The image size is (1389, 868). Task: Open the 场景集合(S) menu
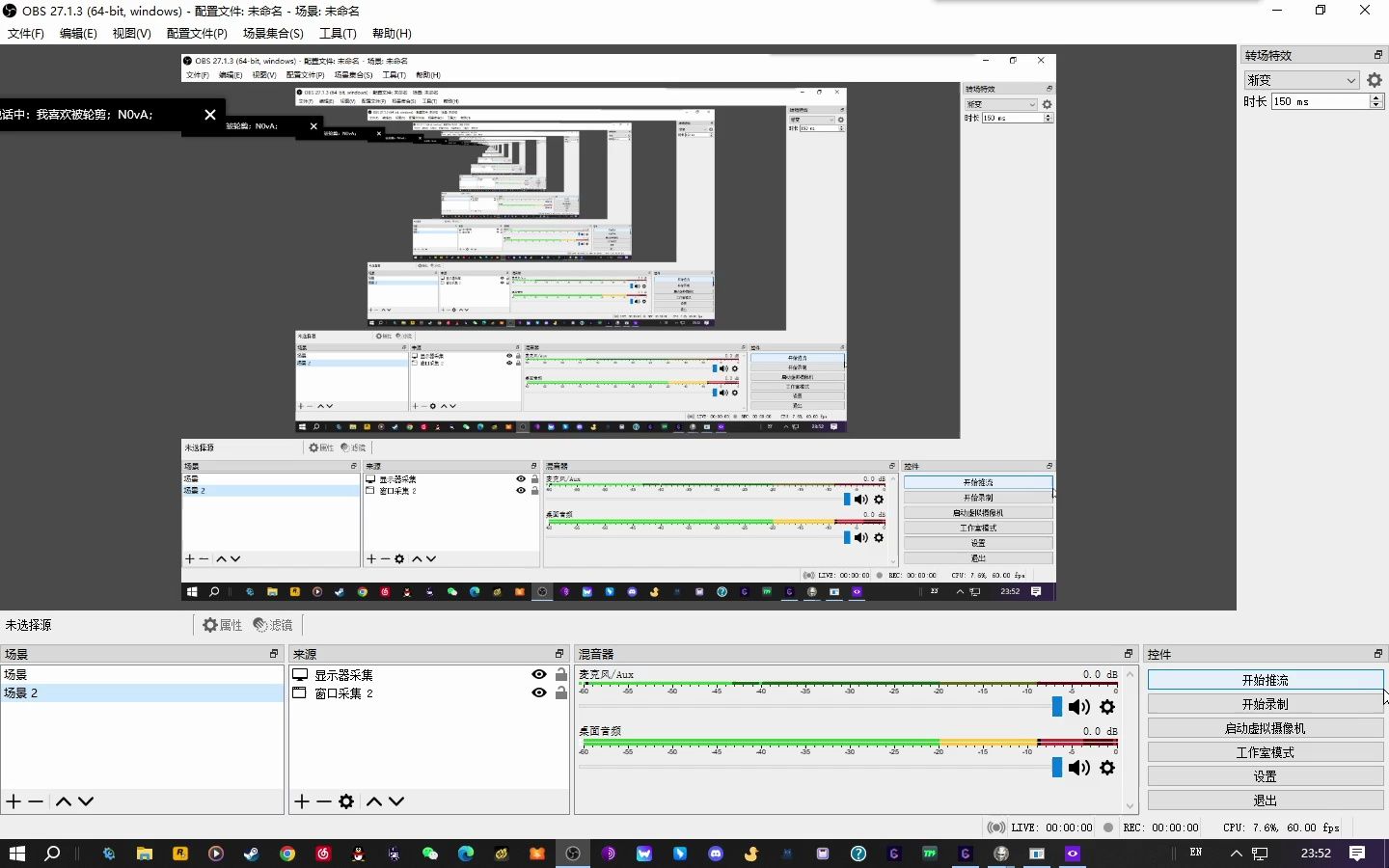pyautogui.click(x=273, y=34)
